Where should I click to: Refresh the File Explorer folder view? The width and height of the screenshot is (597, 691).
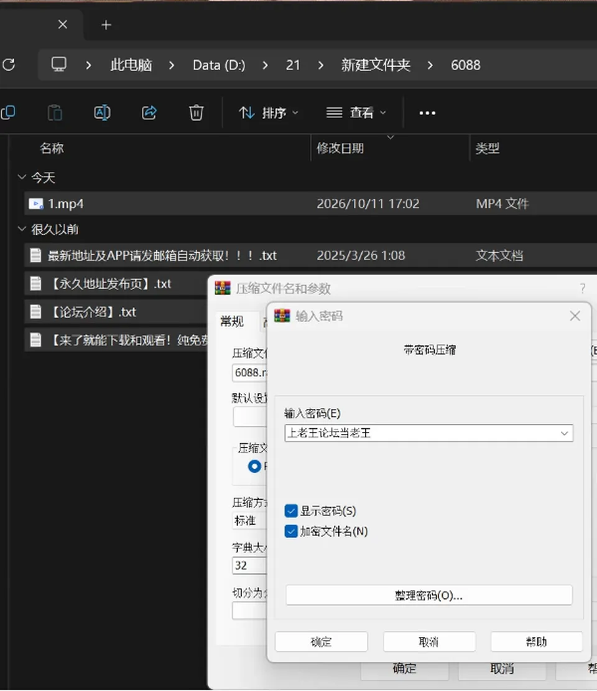click(x=9, y=65)
